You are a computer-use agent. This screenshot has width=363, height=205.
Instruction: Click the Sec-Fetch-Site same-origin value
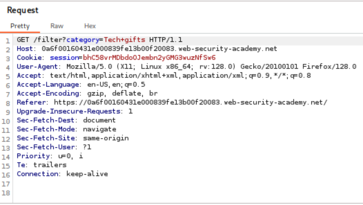click(x=106, y=138)
